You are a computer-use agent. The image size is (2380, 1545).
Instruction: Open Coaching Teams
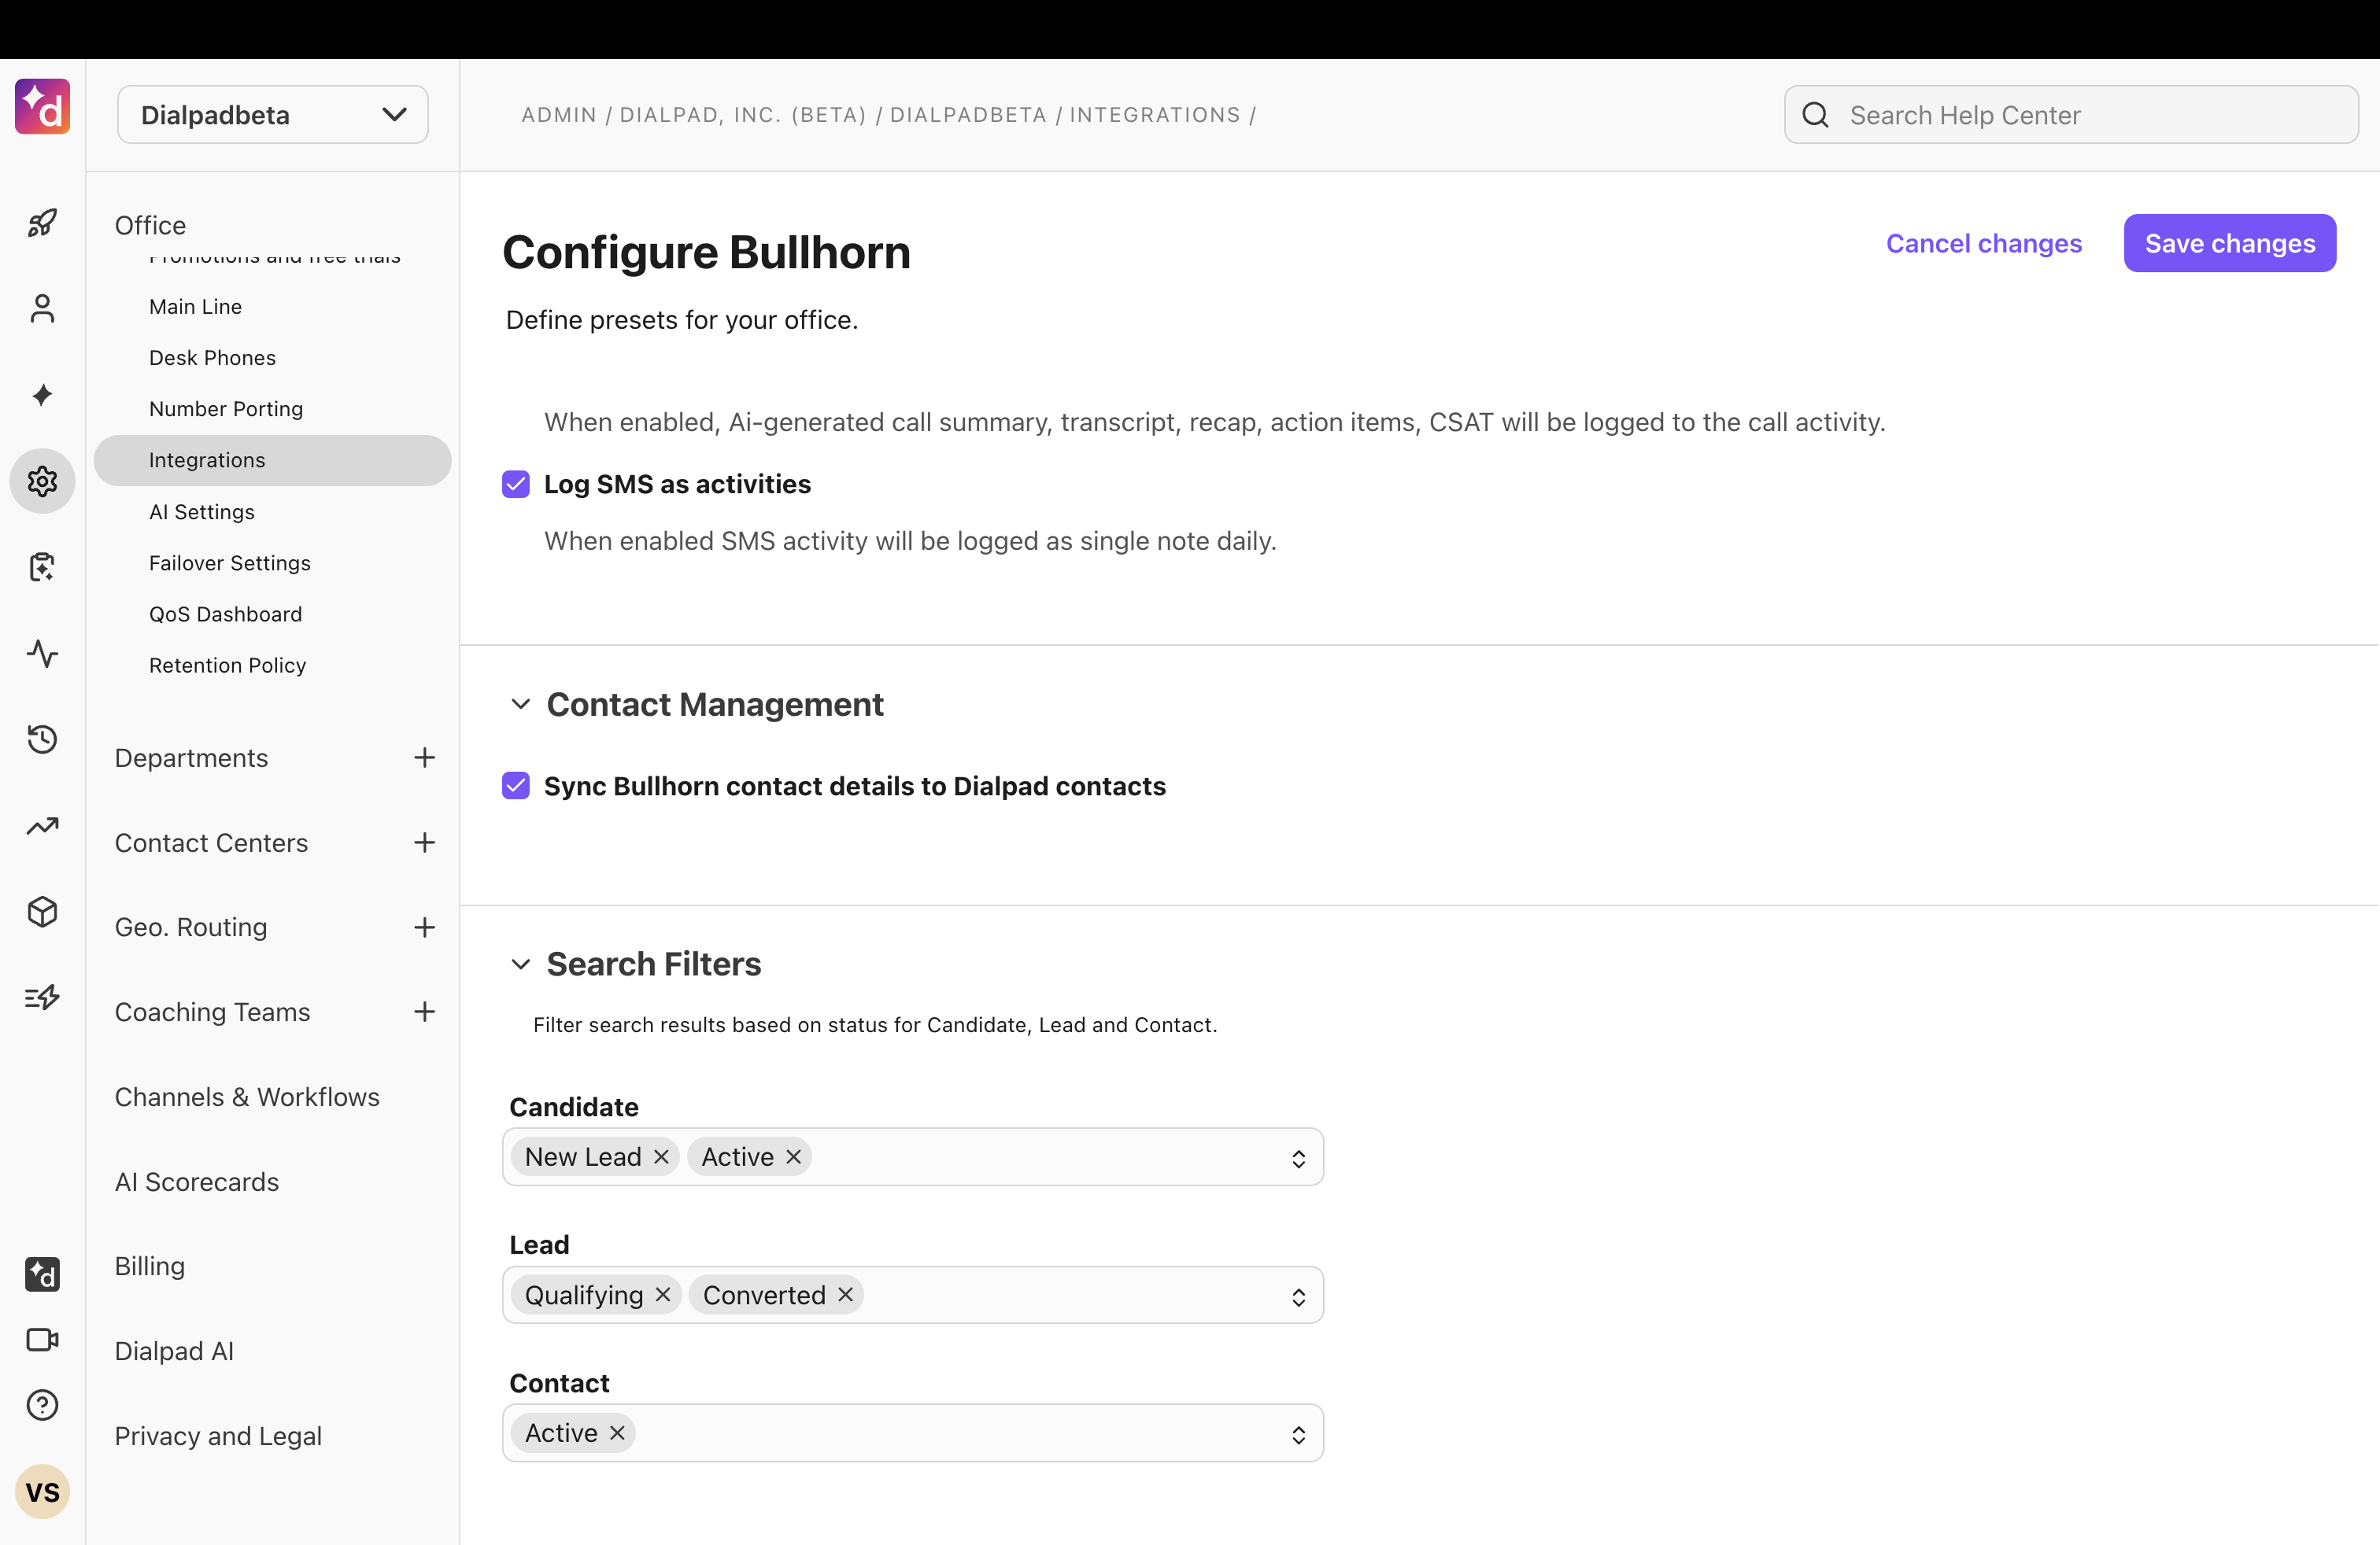pyautogui.click(x=212, y=1012)
